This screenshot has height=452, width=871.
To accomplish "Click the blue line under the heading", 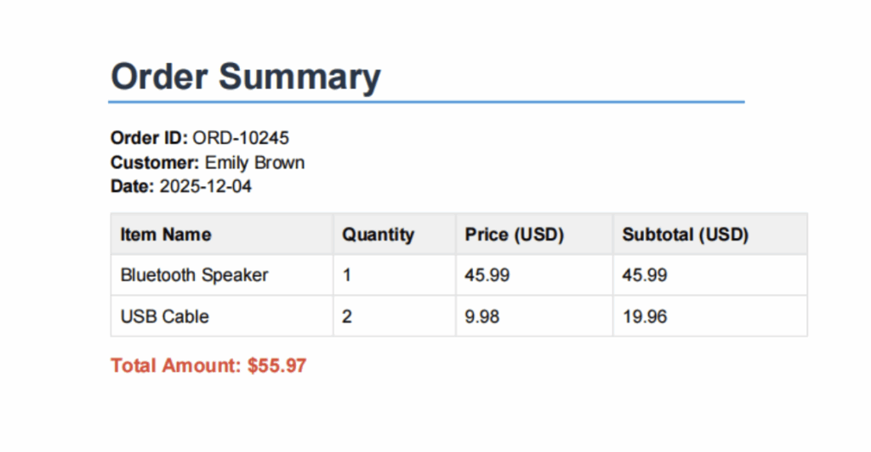I will click(x=425, y=102).
